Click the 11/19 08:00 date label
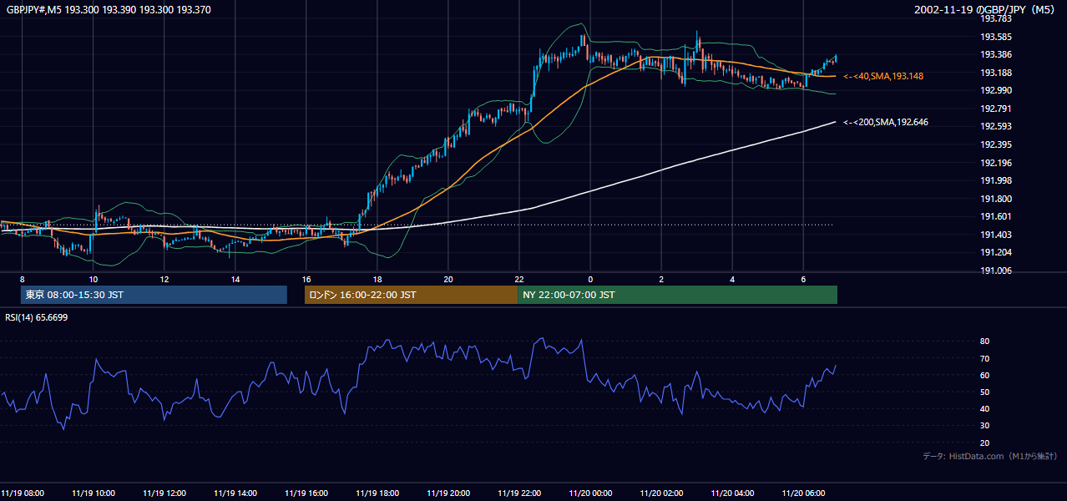 coord(23,493)
